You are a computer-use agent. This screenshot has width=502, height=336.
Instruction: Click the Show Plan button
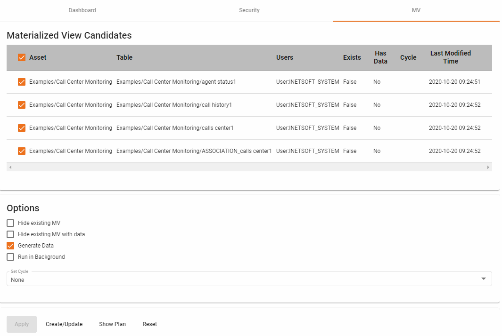(x=112, y=324)
